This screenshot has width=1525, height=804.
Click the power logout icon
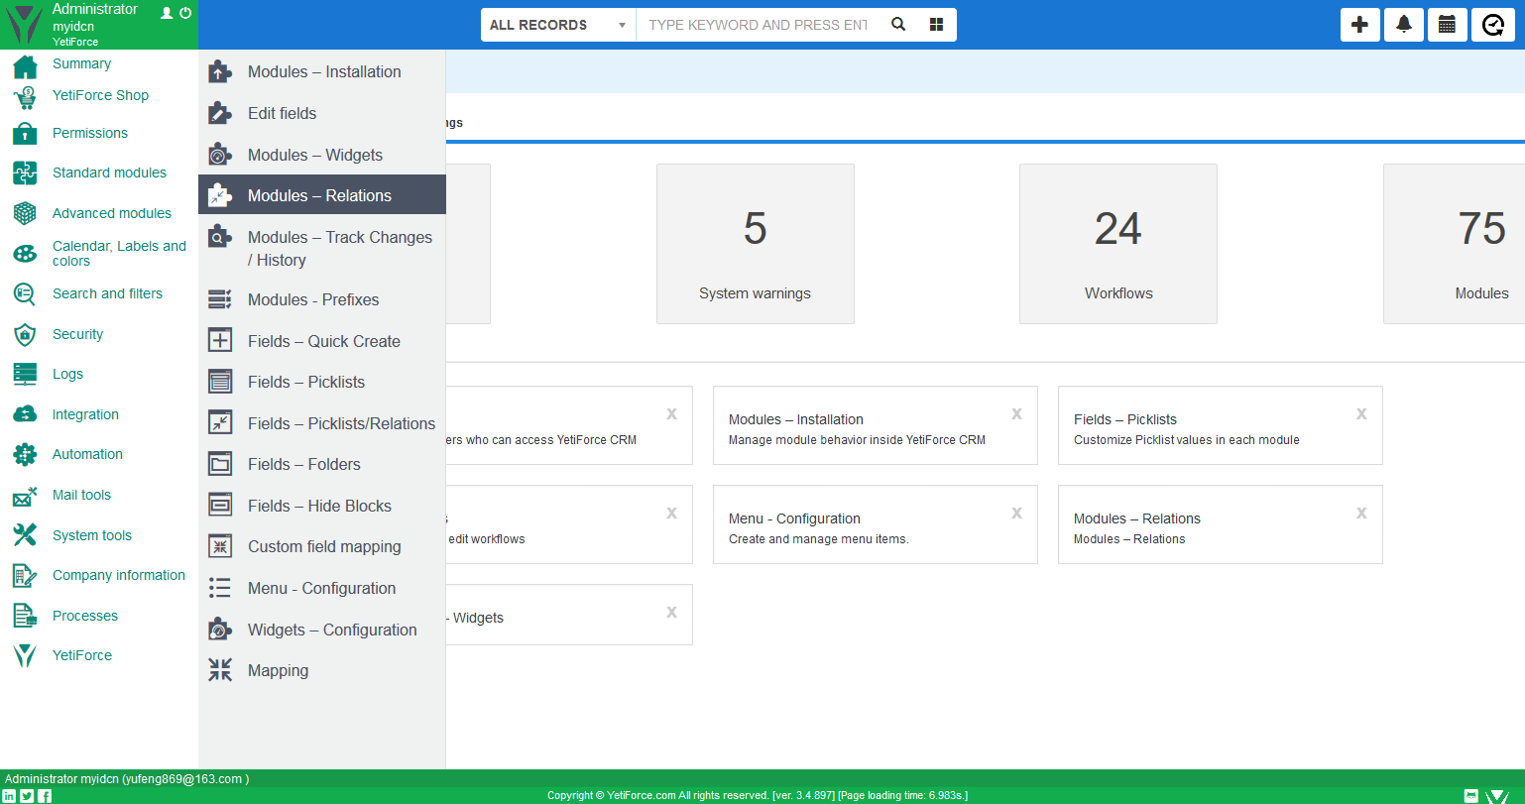click(185, 13)
